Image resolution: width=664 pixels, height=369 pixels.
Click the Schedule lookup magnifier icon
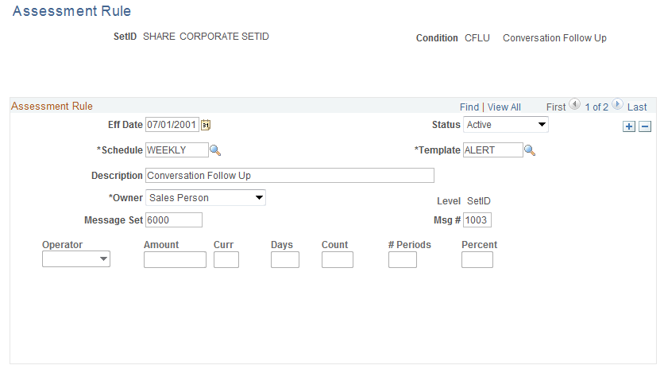point(214,150)
